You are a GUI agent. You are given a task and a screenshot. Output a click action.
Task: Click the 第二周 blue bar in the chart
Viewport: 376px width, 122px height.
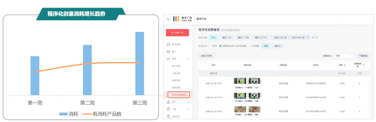click(x=87, y=70)
